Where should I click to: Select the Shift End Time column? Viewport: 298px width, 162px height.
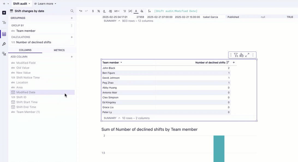[x=42, y=107]
